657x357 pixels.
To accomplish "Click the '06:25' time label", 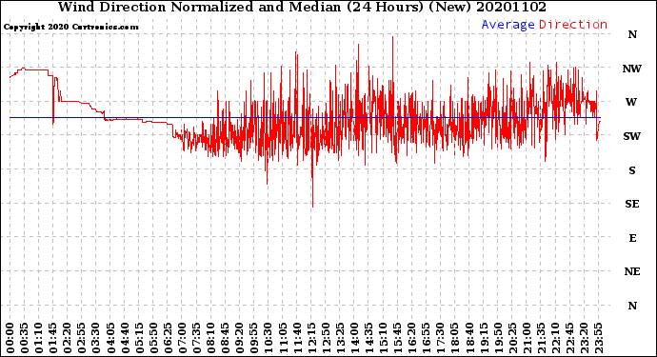I will pos(168,338).
